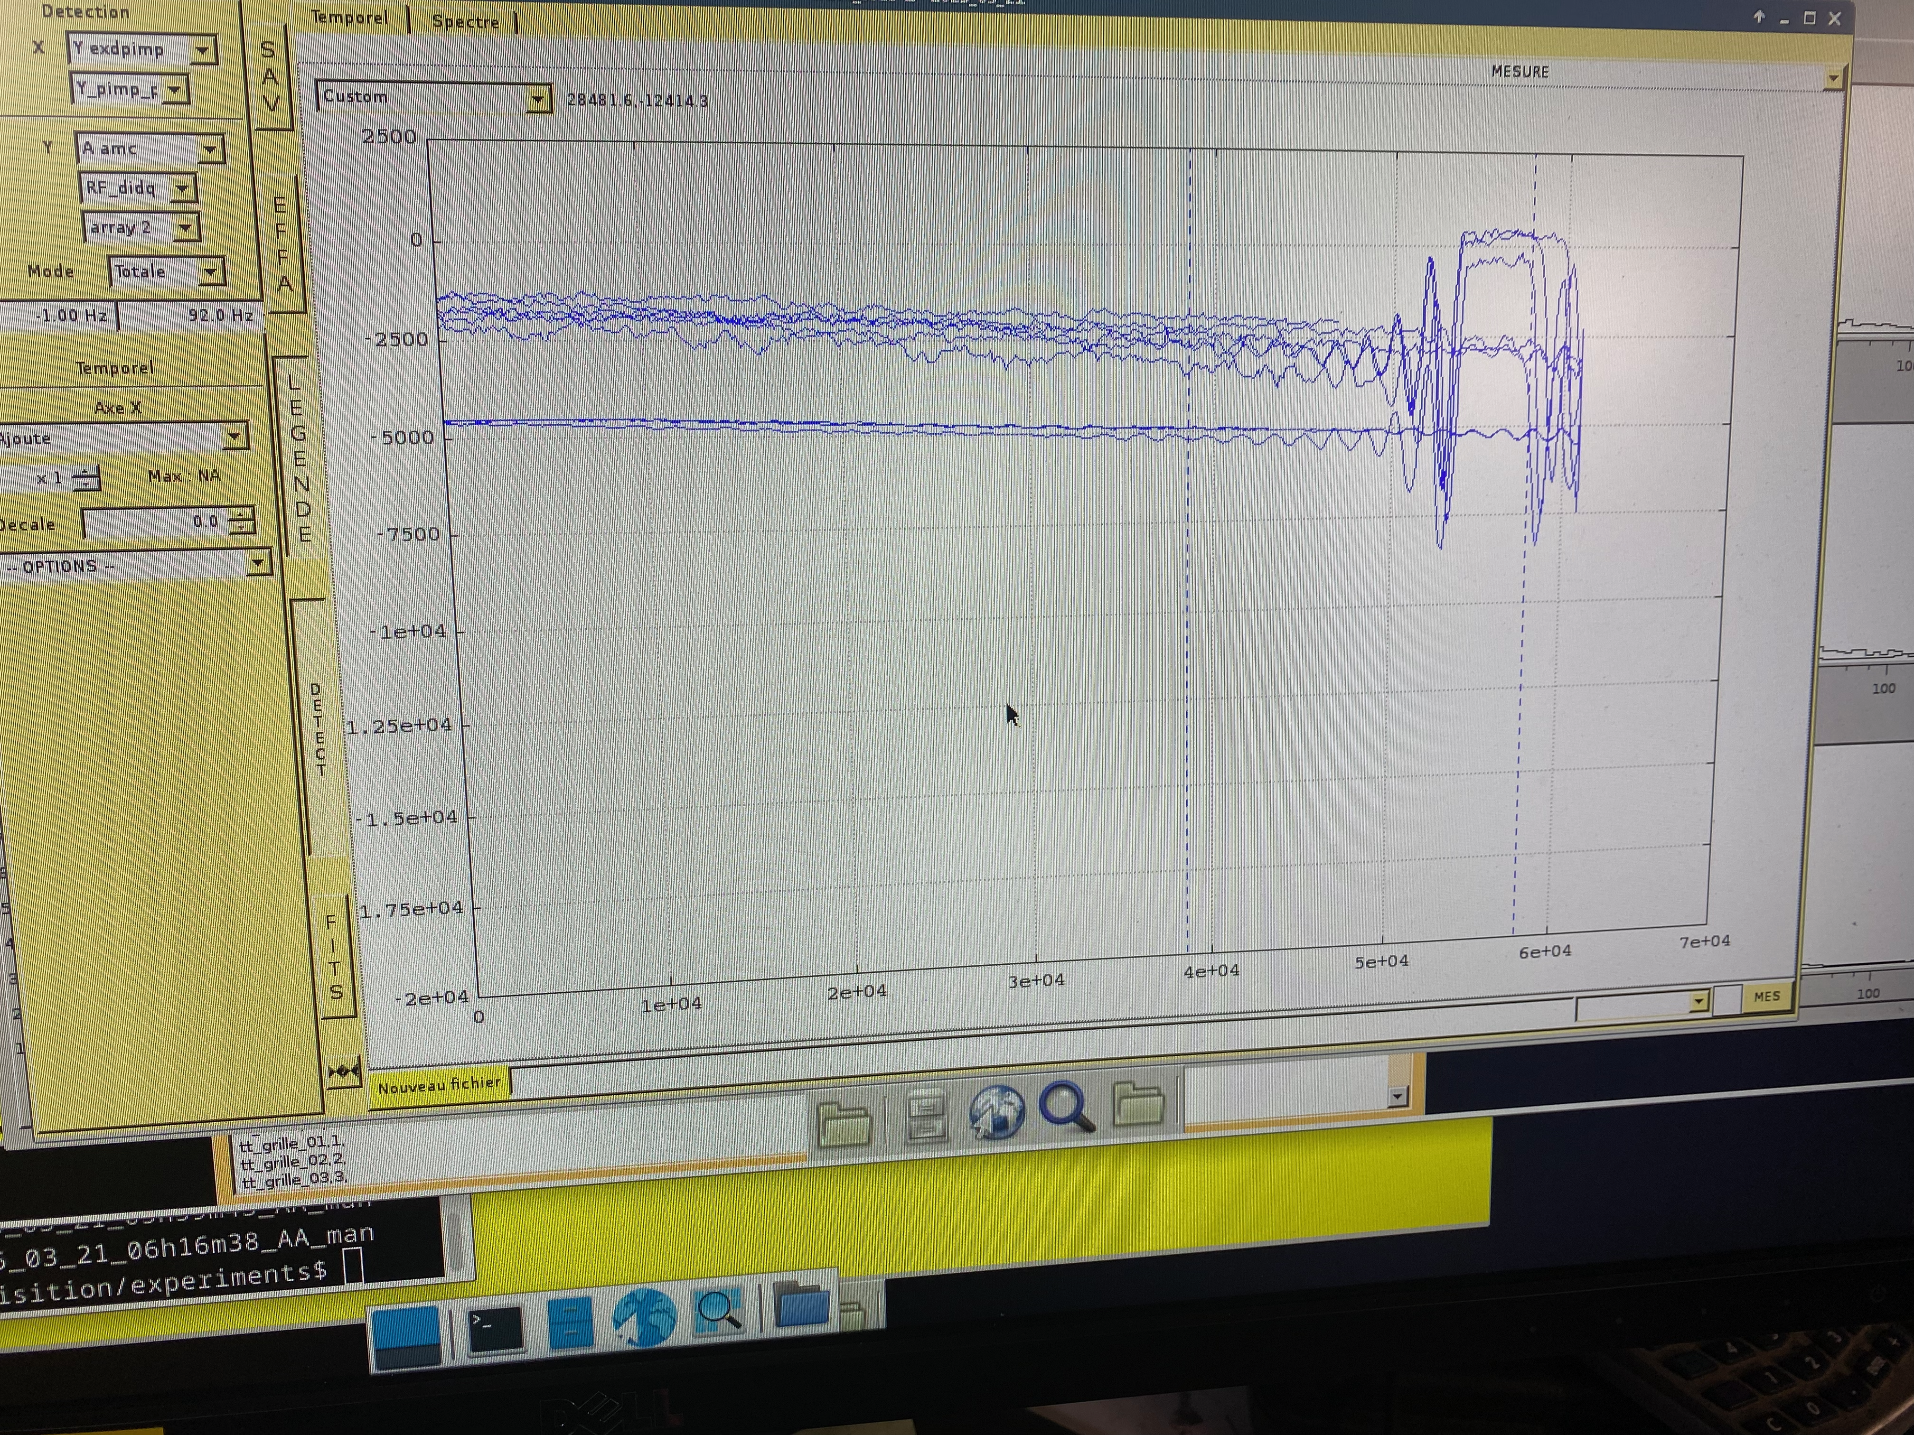The height and width of the screenshot is (1435, 1914).
Task: Toggle the FITS vertical panel button
Action: point(334,957)
